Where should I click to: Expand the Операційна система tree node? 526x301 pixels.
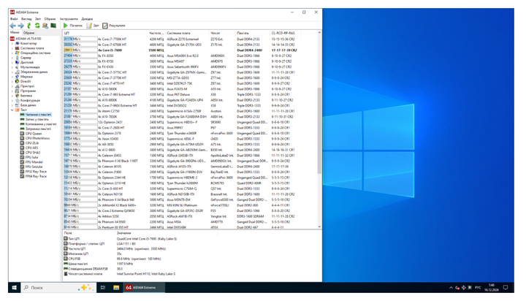click(12, 53)
